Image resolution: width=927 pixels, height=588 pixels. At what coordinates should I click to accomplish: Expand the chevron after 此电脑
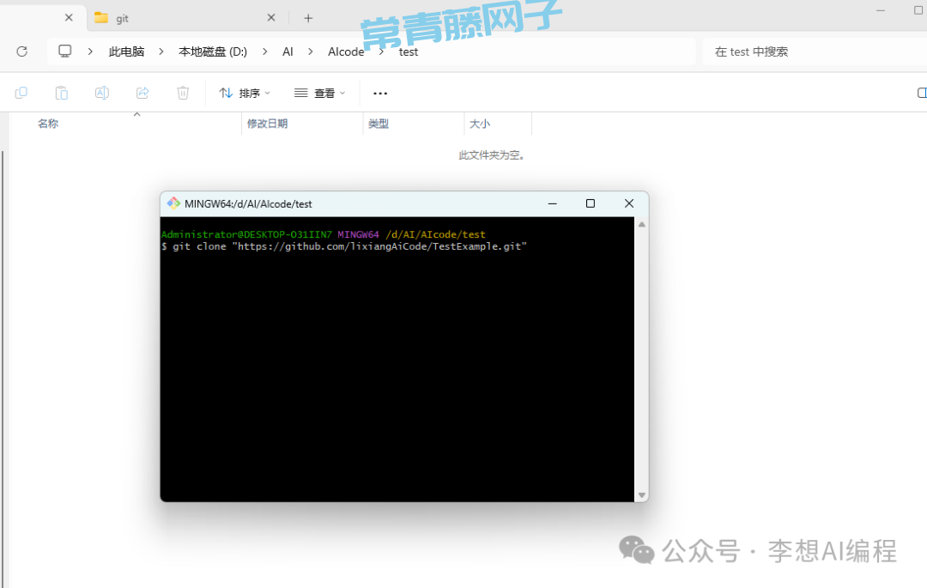point(161,52)
